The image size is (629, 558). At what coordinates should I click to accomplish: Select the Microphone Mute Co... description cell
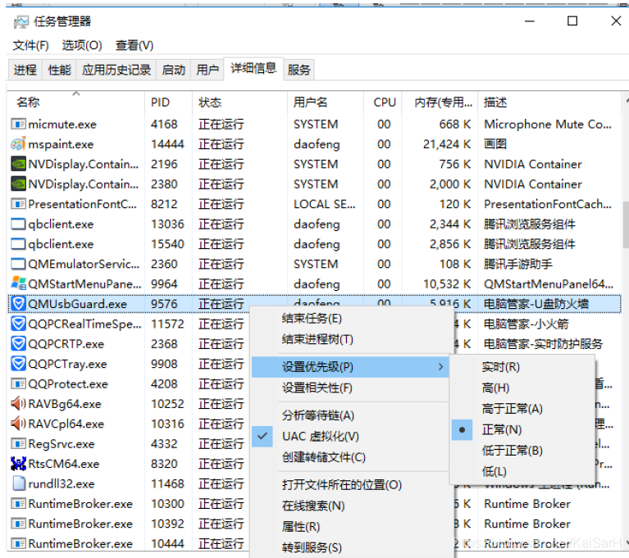[x=548, y=125]
